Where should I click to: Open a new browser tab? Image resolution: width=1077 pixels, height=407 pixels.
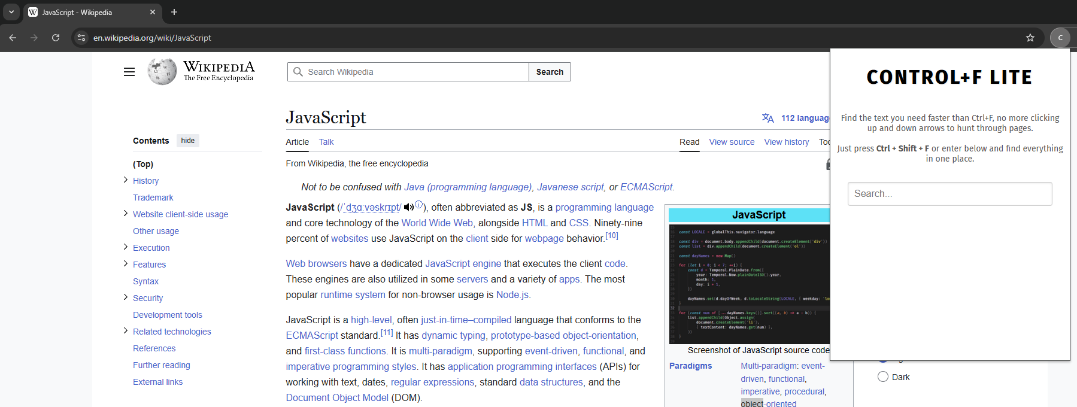[174, 12]
